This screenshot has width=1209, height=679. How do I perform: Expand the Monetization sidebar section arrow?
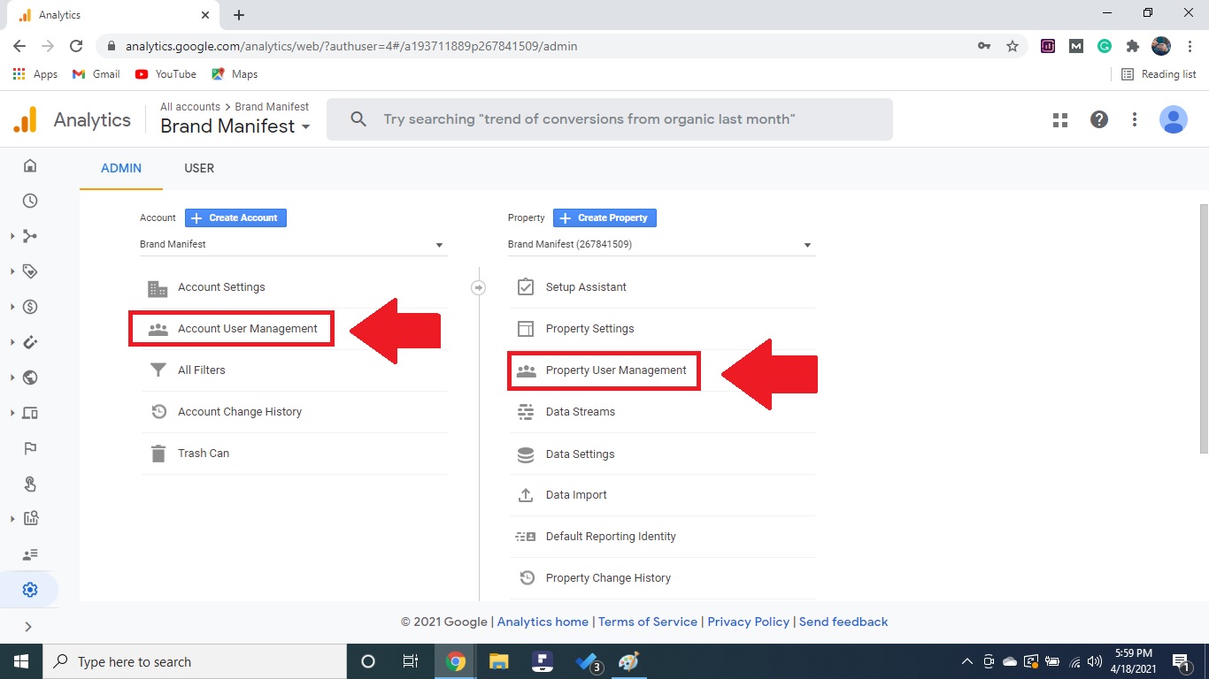(12, 307)
